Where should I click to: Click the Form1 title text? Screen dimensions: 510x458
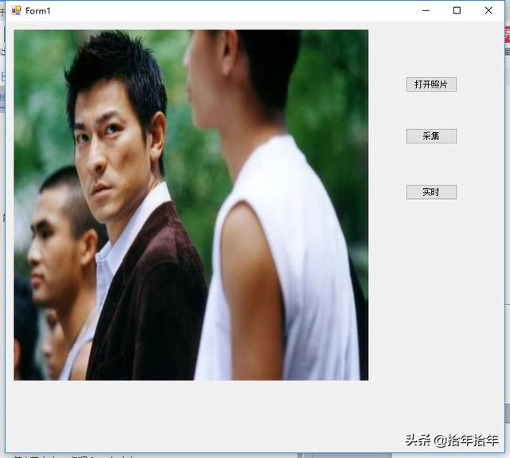tap(38, 10)
